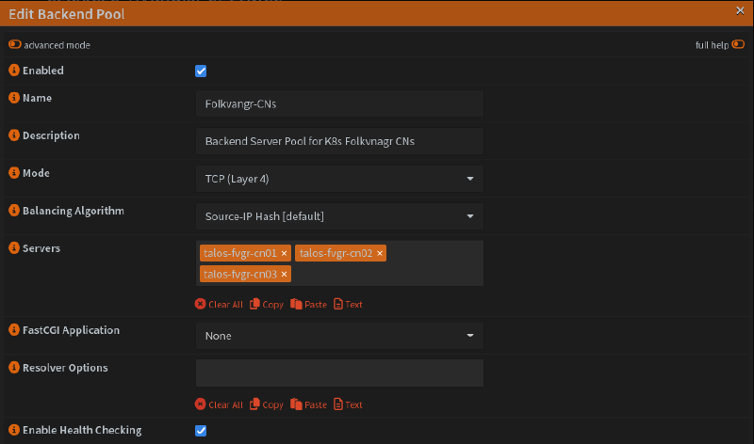Paste into Resolver Options
The height and width of the screenshot is (444, 754).
308,404
